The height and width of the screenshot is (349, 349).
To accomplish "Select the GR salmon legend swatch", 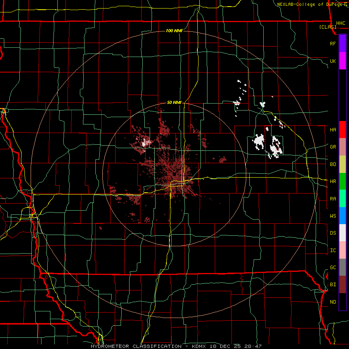I will point(342,147).
